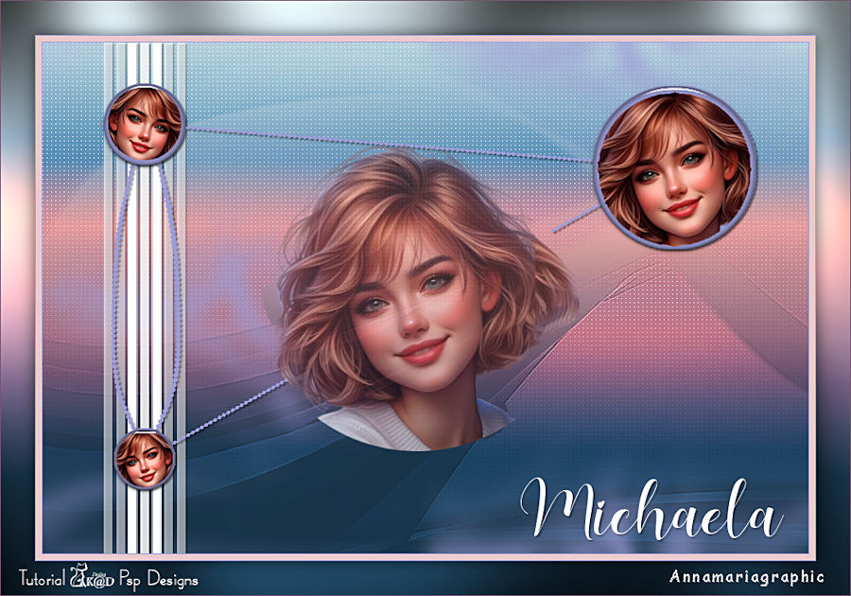
Task: Click short dotted line below large circular portrait
Action: coord(575,218)
